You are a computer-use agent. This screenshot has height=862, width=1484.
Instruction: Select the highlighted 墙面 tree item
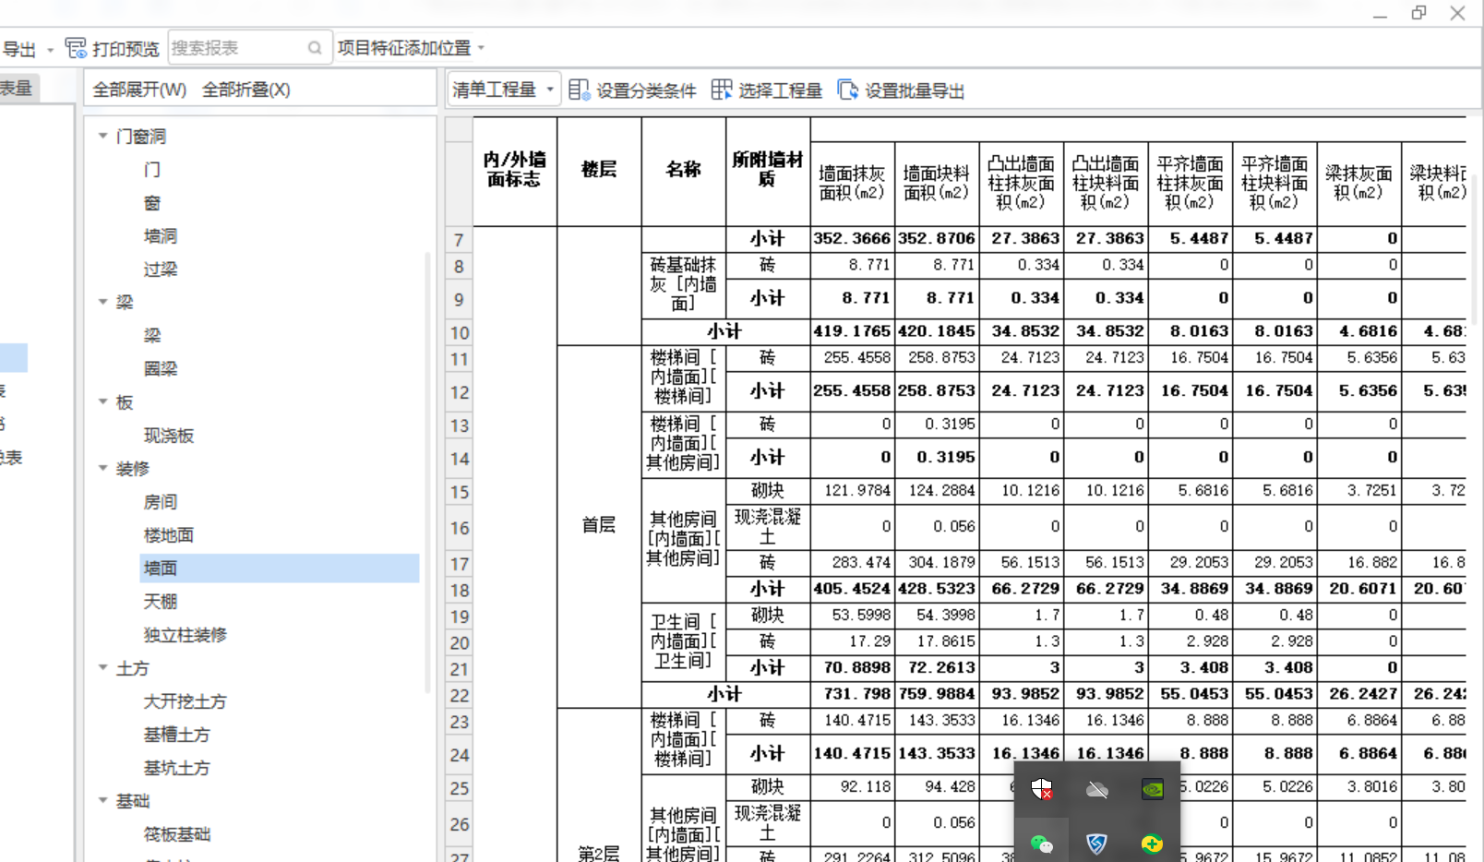pos(280,569)
